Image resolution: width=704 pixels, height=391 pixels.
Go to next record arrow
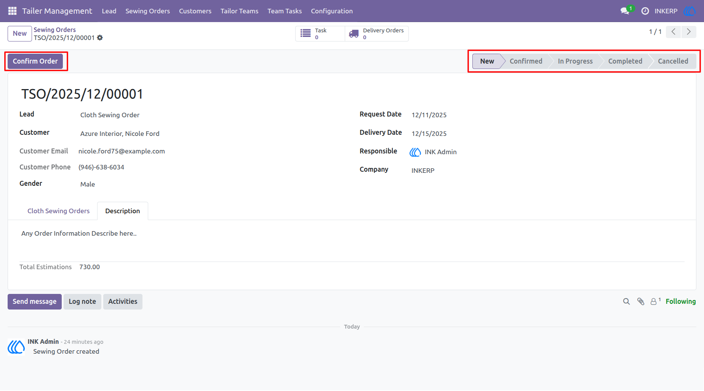point(689,32)
